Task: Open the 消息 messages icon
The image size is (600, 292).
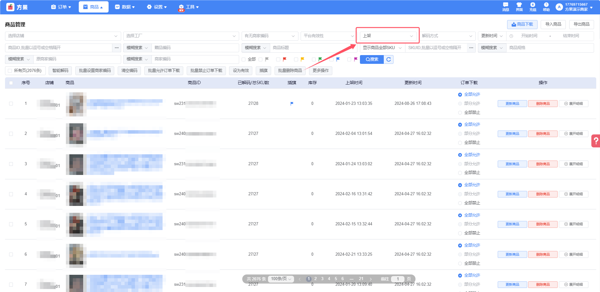Action: 505,7
